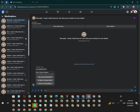
Task: Open the Groups icon in Facebook navigation
Action: (80, 12)
